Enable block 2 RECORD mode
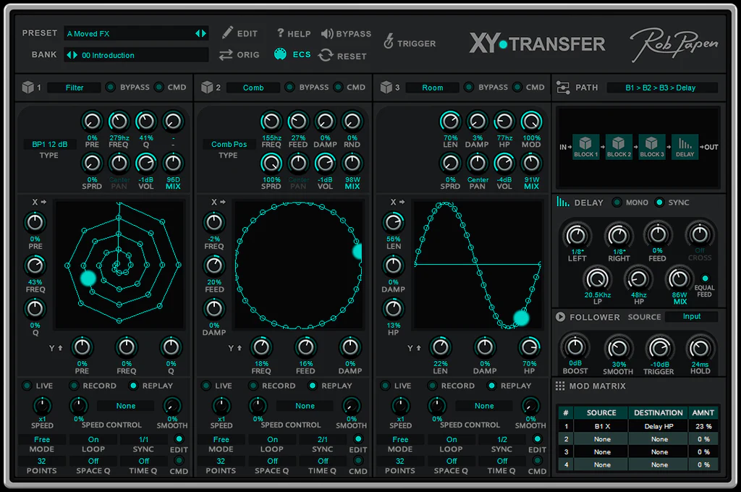 pos(253,386)
